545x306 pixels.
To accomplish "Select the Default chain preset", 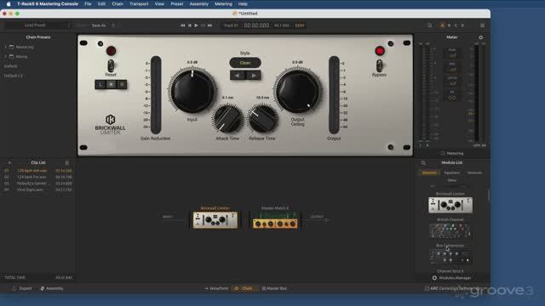I will point(11,66).
